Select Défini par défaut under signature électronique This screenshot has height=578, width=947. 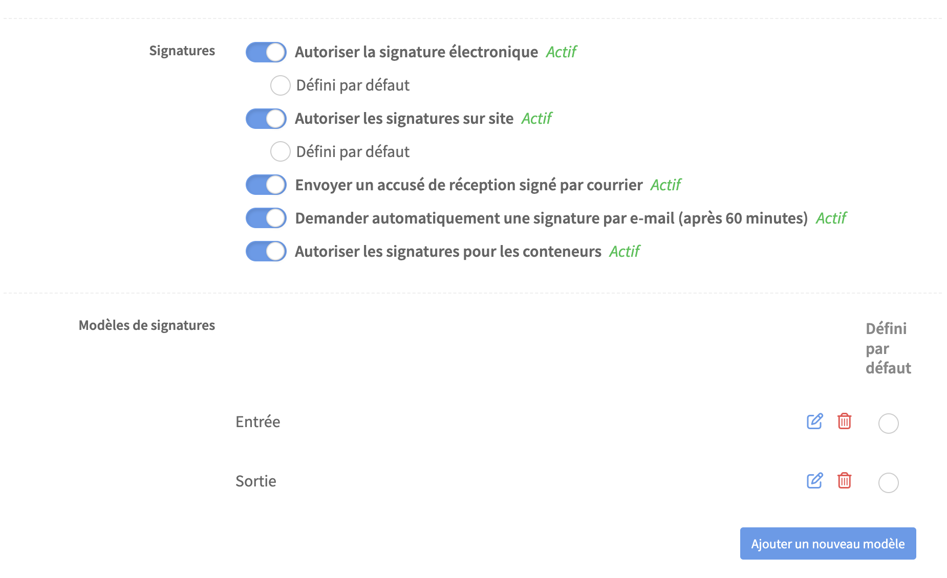pyautogui.click(x=281, y=85)
